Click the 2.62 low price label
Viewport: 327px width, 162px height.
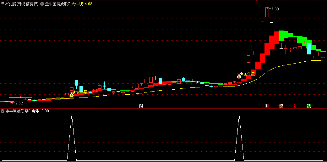pos(19,103)
